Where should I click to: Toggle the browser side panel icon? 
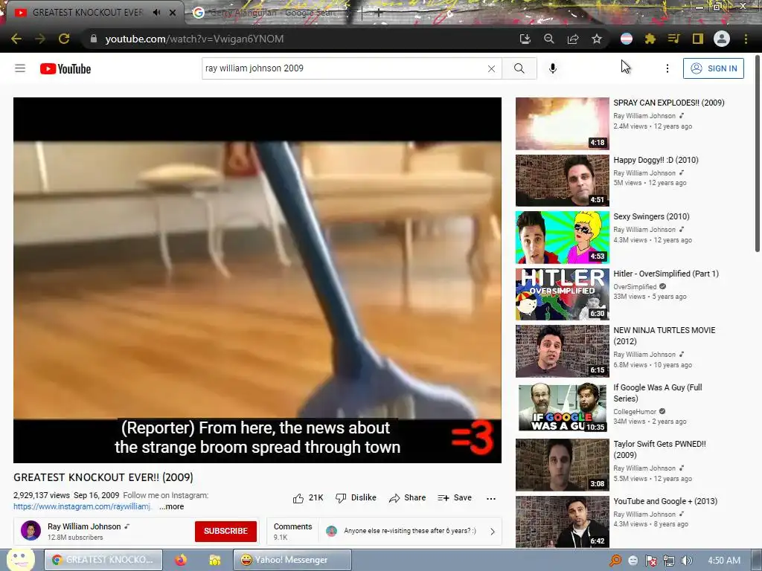coord(698,39)
